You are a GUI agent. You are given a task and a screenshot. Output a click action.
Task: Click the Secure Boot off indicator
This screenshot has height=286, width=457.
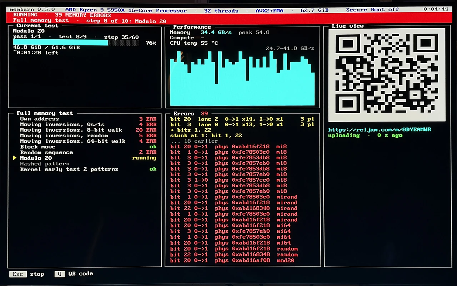click(372, 10)
